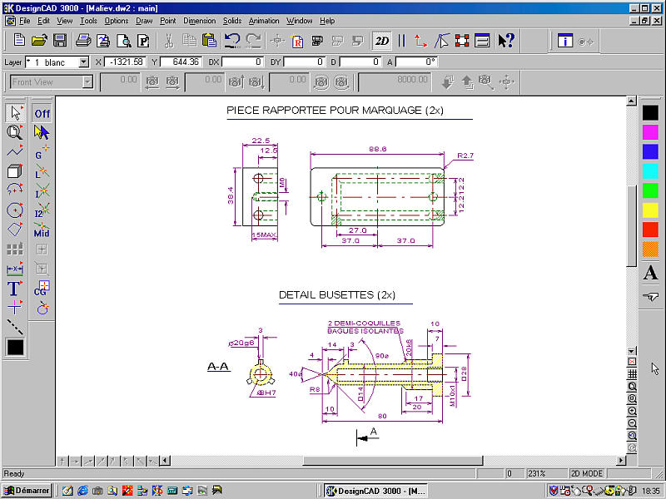Select the Text tool in left toolbox

click(x=14, y=289)
